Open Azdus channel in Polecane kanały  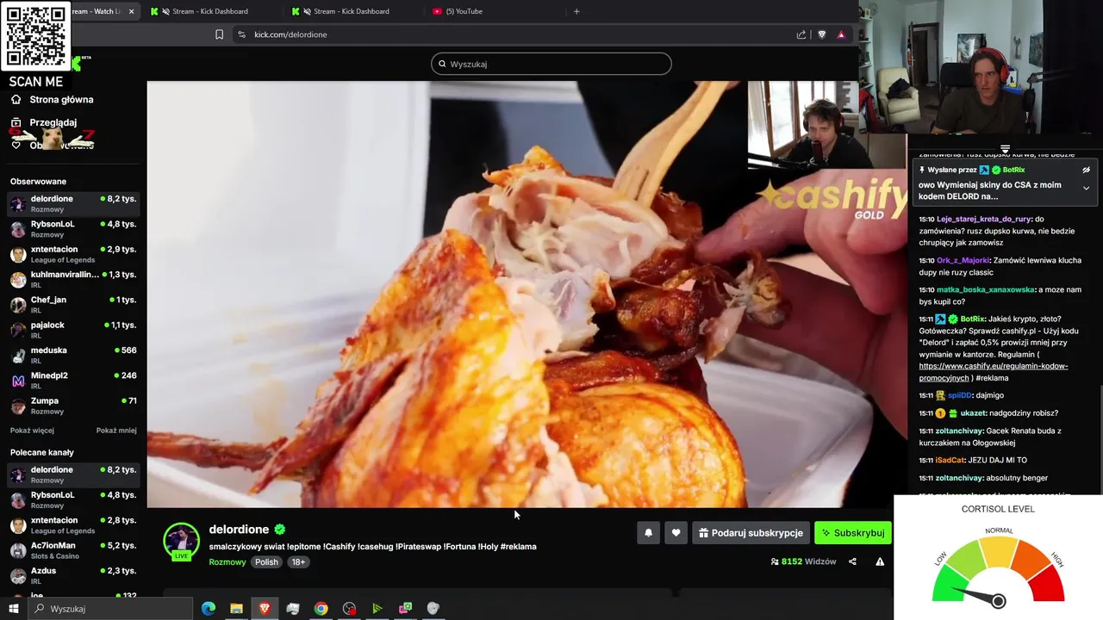pyautogui.click(x=73, y=575)
